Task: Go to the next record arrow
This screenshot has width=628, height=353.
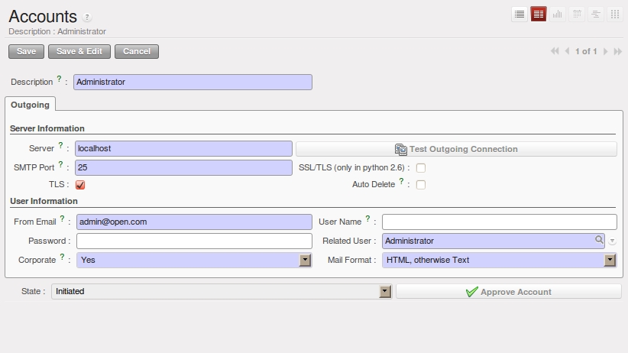Action: pos(606,51)
